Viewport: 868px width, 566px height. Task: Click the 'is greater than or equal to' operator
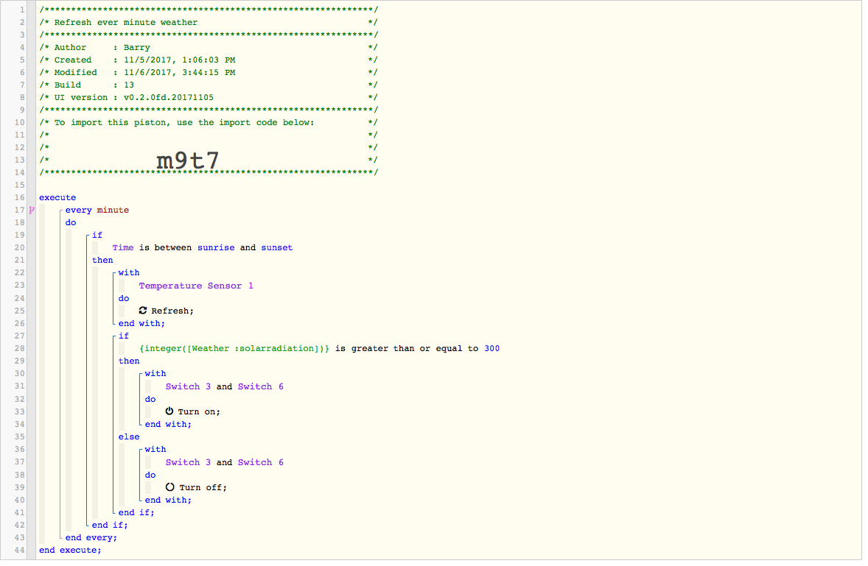tap(406, 348)
